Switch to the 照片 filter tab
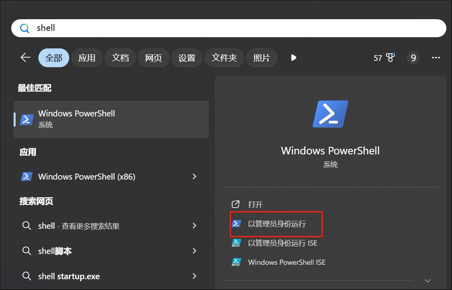 (x=262, y=58)
